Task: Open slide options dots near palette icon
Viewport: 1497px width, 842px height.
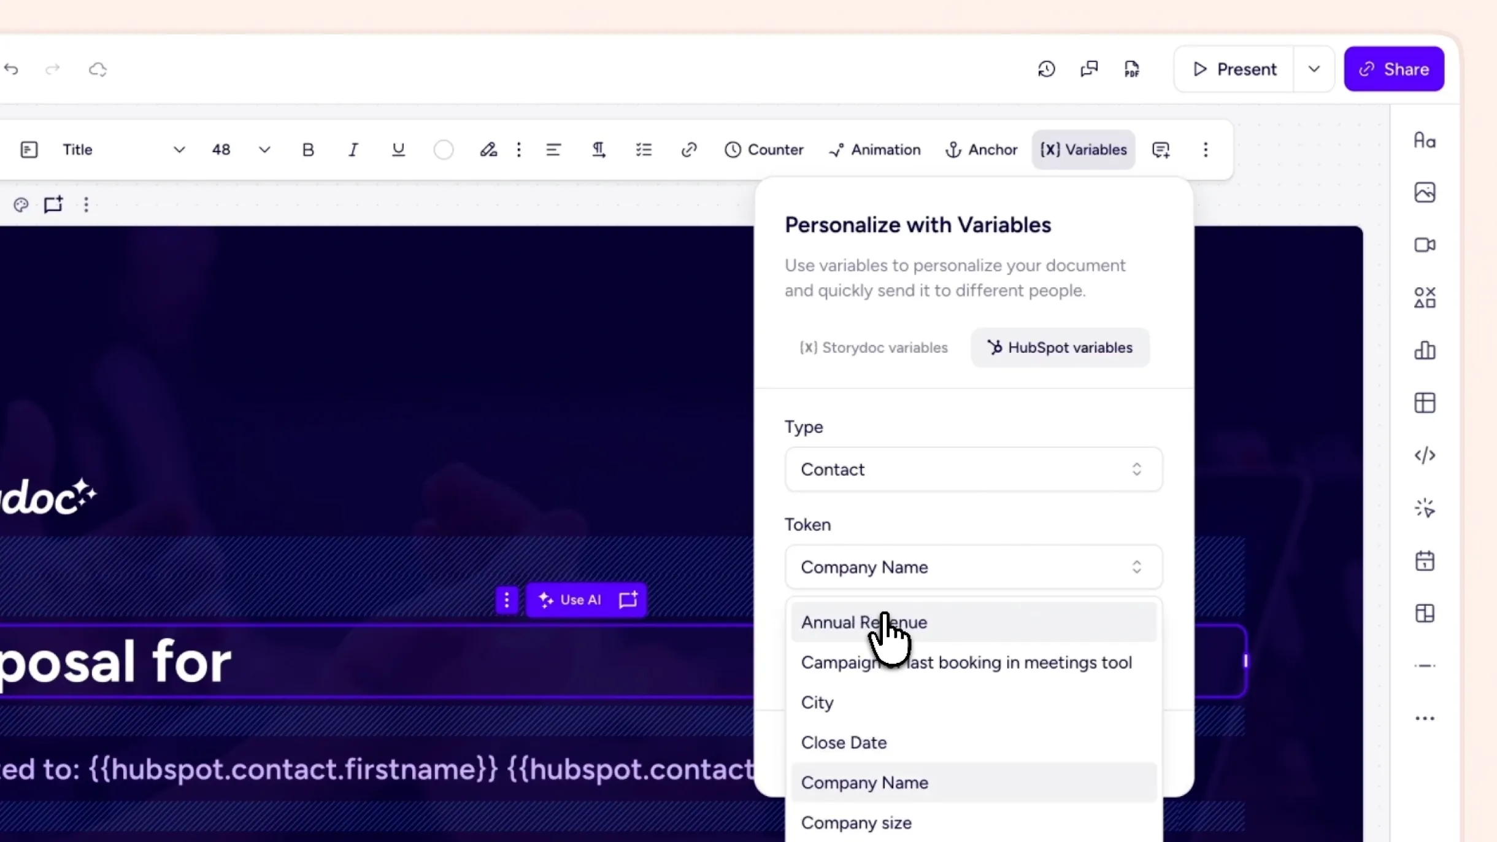Action: (86, 204)
